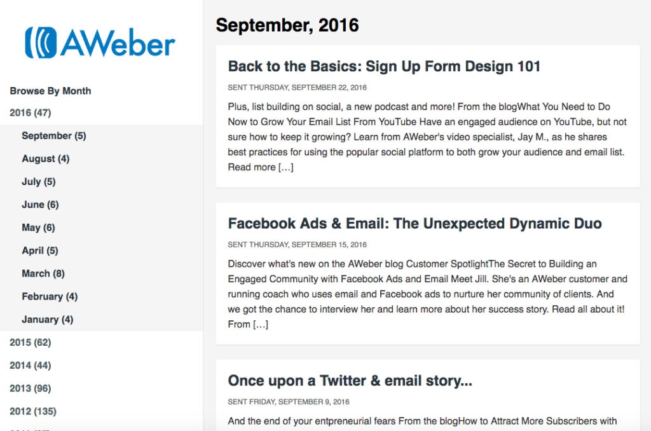This screenshot has height=431, width=651.
Task: Expand the 2014 (44) archive year
Action: pos(31,366)
